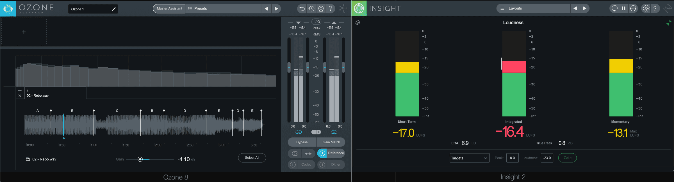Image resolution: width=674 pixels, height=182 pixels.
Task: Click the iZotope network icon in Insight
Action: click(668, 8)
